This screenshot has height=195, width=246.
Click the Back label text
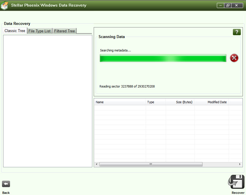[x=6, y=193]
